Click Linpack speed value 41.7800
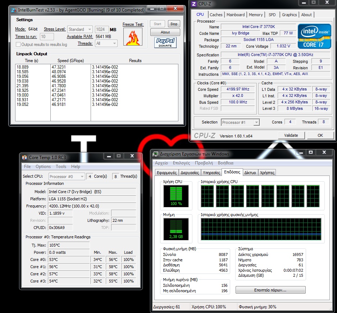The height and width of the screenshot is (313, 337). pos(59,85)
